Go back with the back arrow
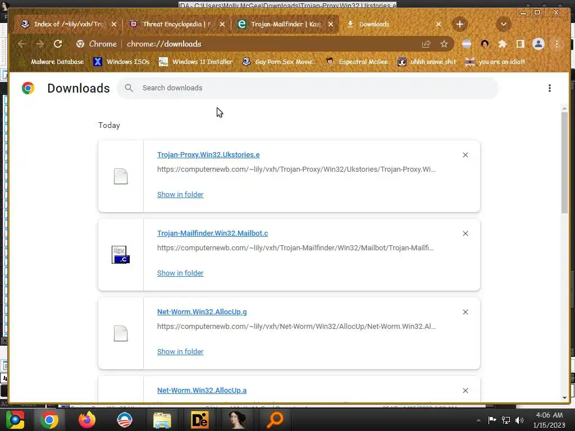Screen dimensions: 575x431 [22, 44]
